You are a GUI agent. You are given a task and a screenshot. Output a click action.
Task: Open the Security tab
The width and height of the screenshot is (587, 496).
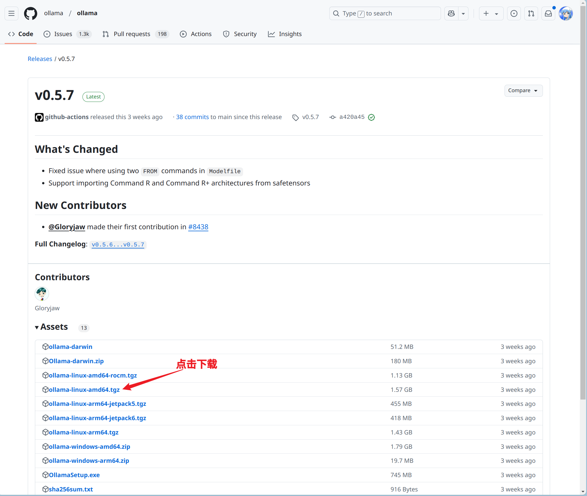240,34
